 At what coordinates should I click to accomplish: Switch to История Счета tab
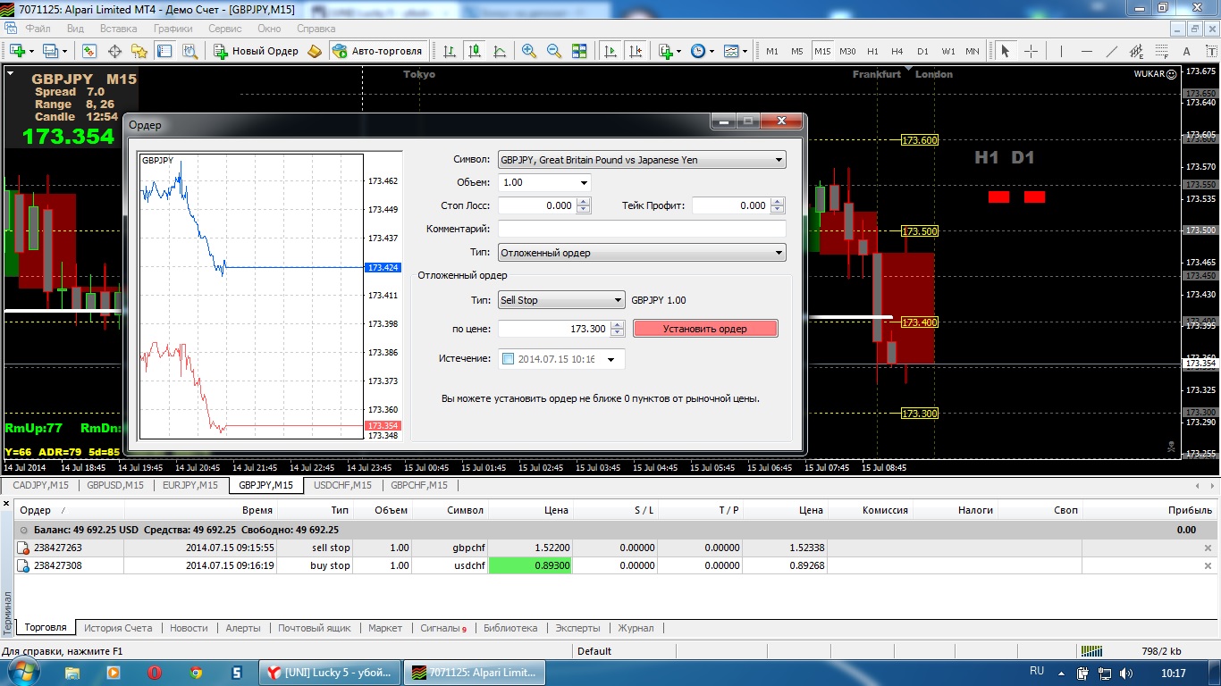(119, 628)
